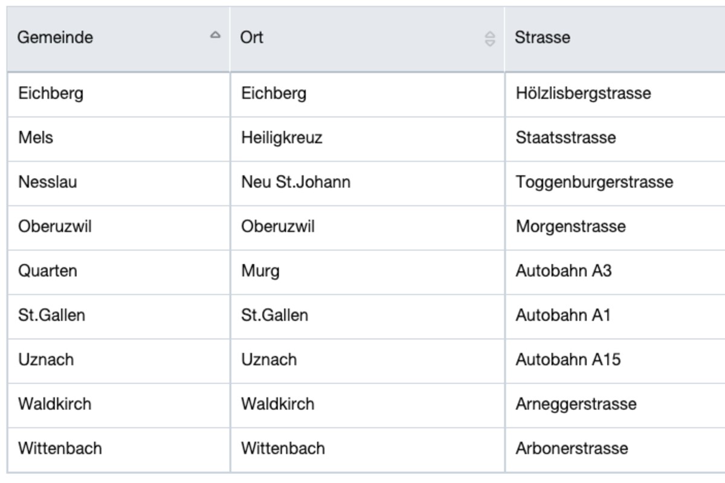Click the Autobahn A15 cell
Image resolution: width=725 pixels, height=483 pixels.
[x=567, y=359]
